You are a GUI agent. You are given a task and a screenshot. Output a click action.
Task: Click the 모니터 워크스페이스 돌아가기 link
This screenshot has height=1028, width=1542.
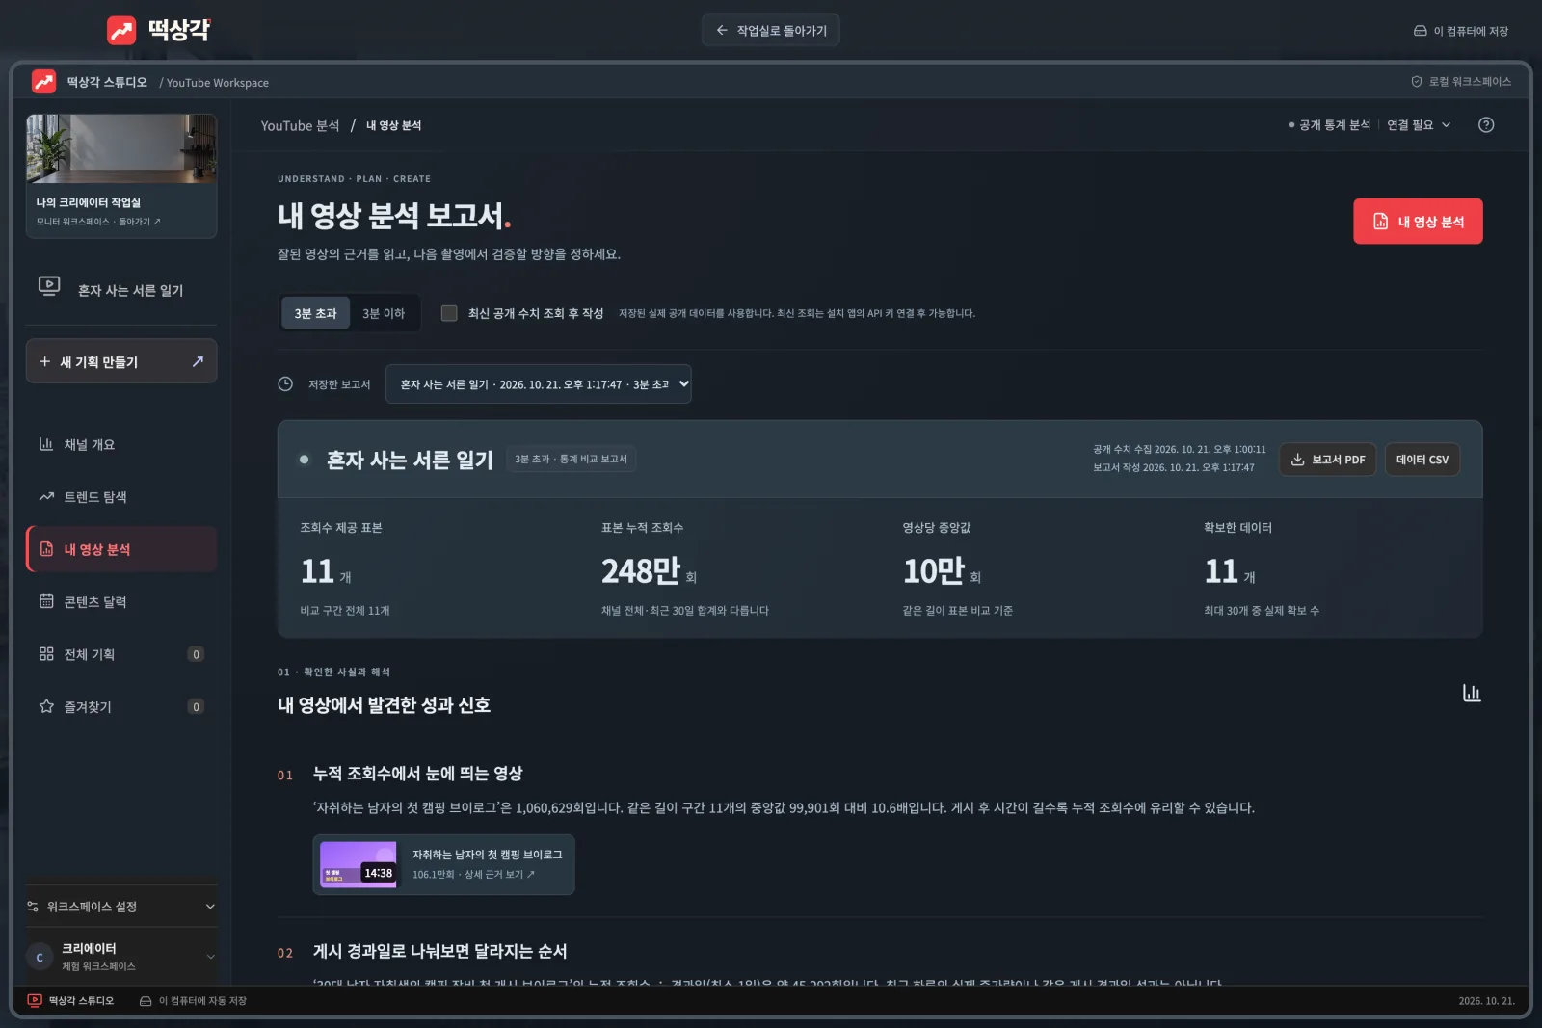pyautogui.click(x=98, y=222)
